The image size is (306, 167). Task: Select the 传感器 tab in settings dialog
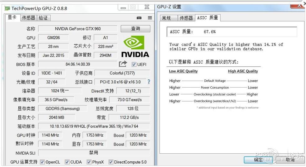pyautogui.click(x=186, y=18)
